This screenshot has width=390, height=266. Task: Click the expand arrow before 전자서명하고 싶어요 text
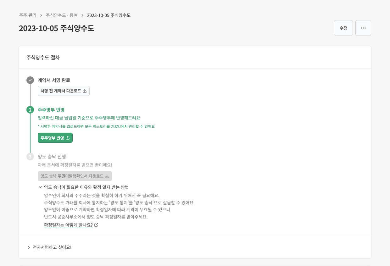(x=29, y=247)
